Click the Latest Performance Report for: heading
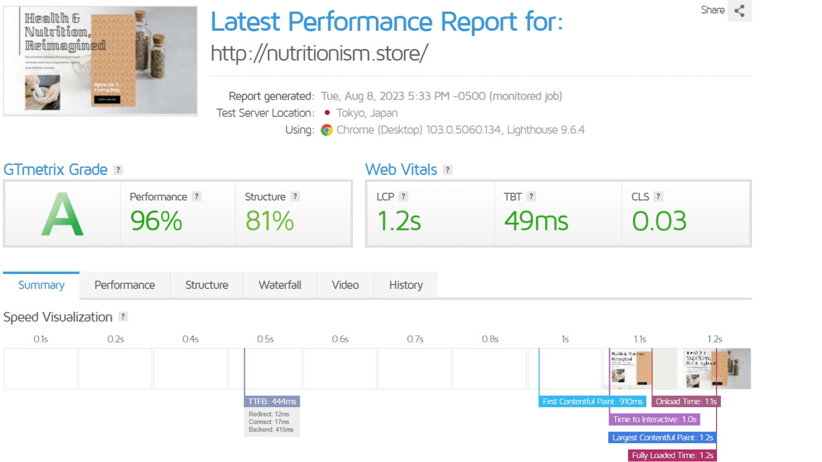 [387, 22]
